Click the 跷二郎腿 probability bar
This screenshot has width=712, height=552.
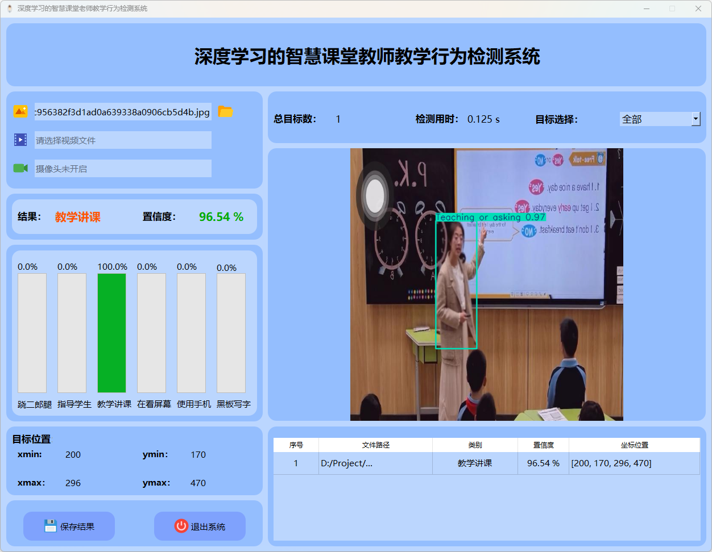click(x=32, y=333)
